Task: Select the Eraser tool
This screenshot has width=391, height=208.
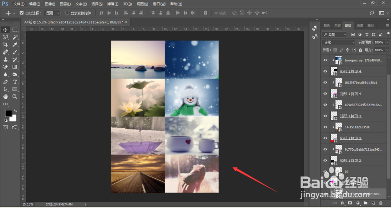Action: 5,67
